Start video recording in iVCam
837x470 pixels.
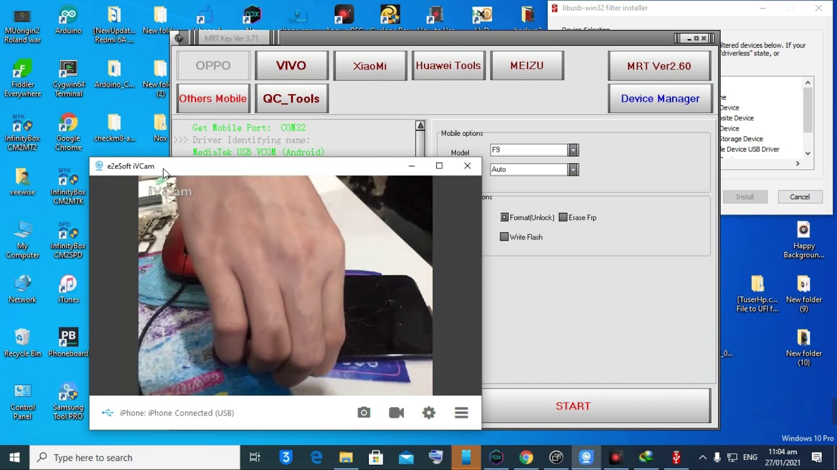(396, 413)
